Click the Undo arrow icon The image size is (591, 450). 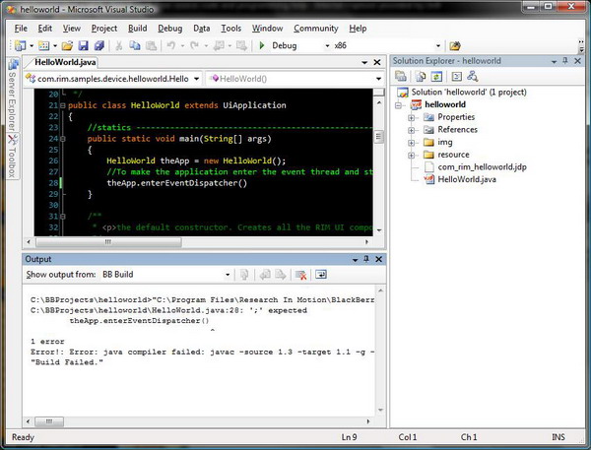pyautogui.click(x=171, y=46)
